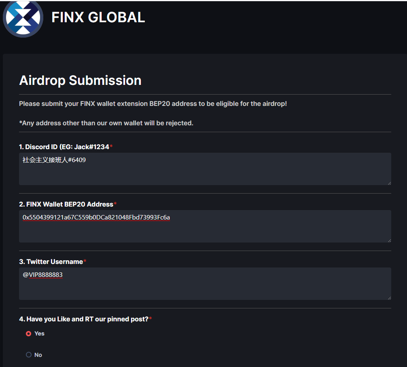Click the Discord ID field resize handle
The image size is (407, 367).
(x=389, y=183)
